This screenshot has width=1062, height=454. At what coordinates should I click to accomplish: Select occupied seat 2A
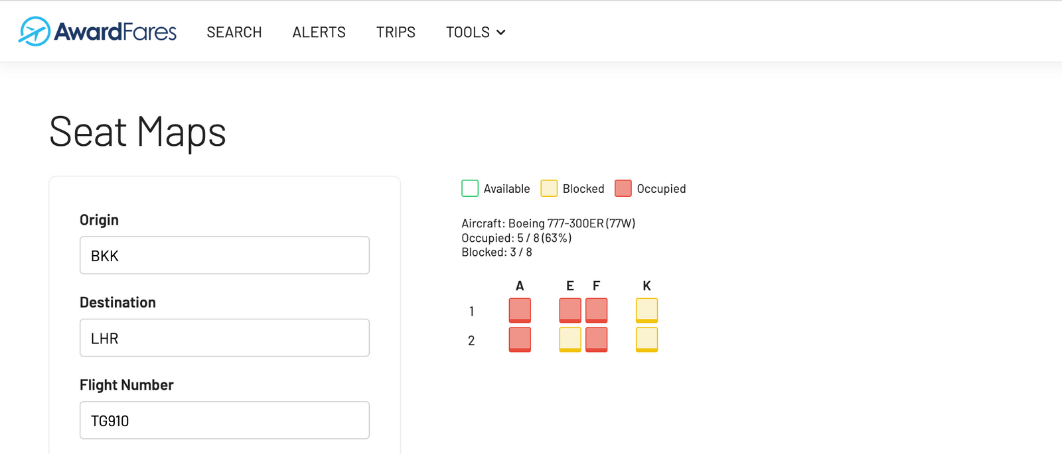point(520,339)
